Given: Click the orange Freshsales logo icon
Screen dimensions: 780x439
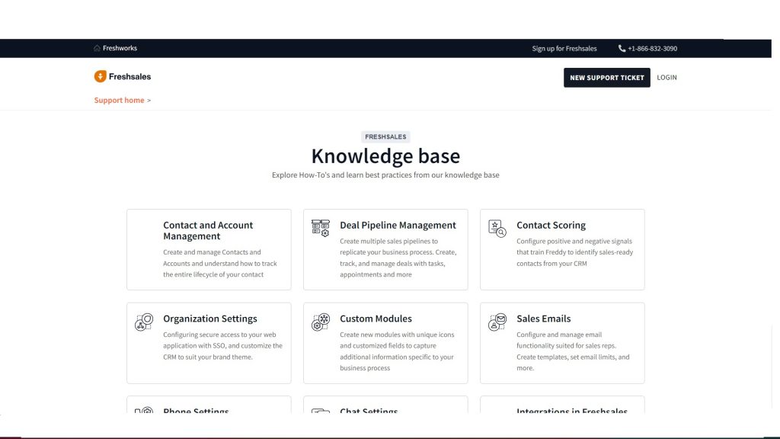Looking at the screenshot, I should (x=100, y=76).
